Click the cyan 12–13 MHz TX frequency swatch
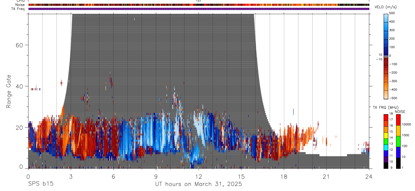The height and width of the screenshot is (191, 415). 386,147
